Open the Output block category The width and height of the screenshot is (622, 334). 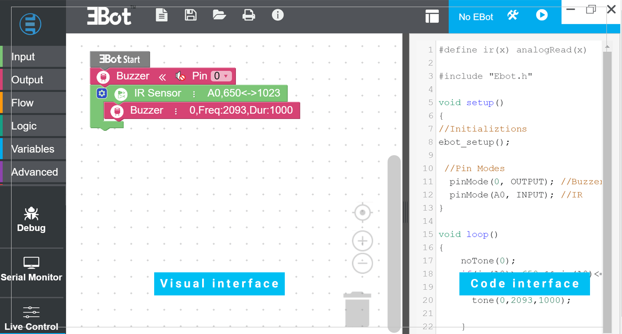pyautogui.click(x=33, y=80)
